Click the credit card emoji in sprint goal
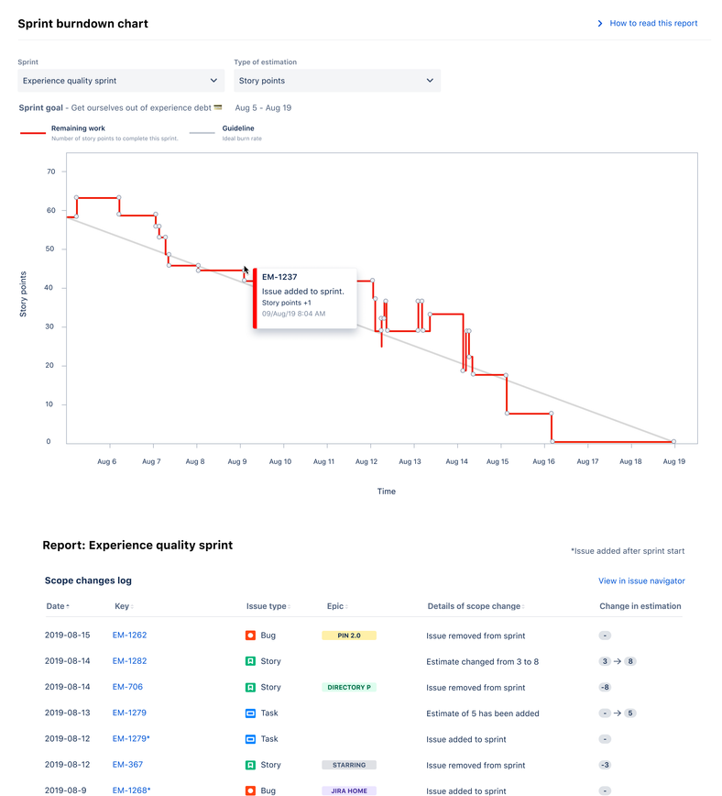Screen dimensions: 722x796 click(218, 107)
